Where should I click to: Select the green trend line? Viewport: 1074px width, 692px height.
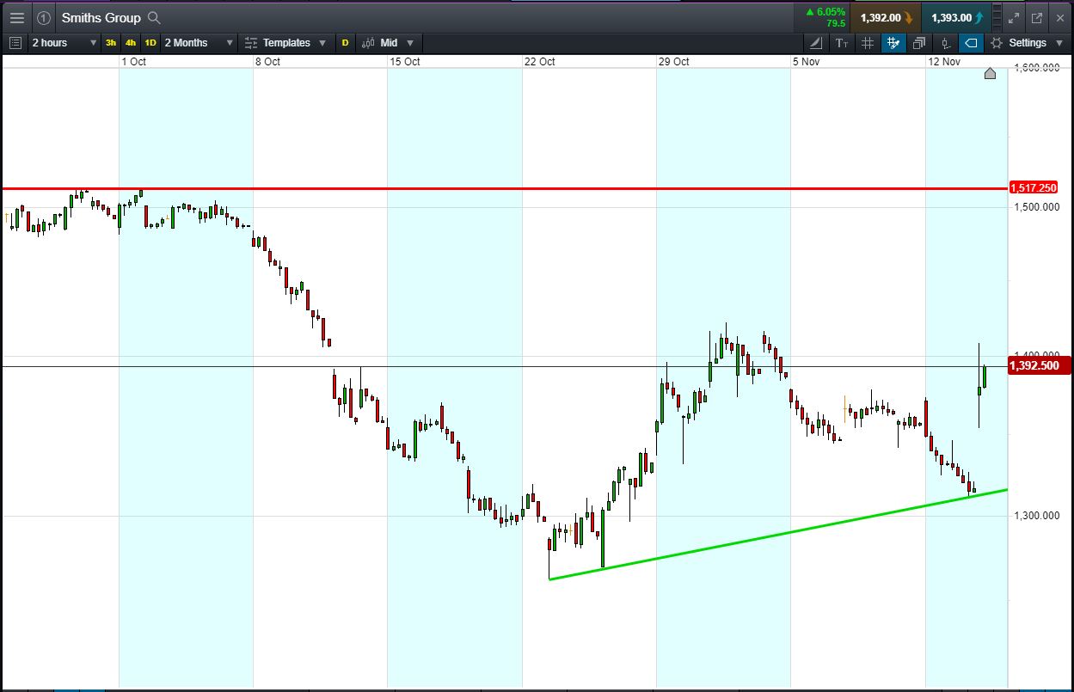(778, 535)
